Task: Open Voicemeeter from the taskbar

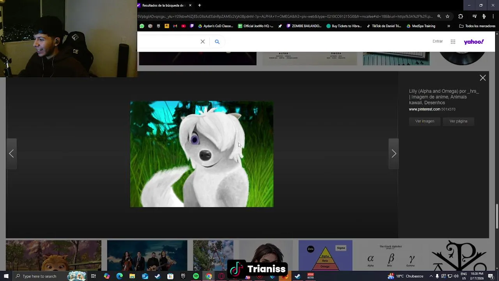Action: (310, 276)
